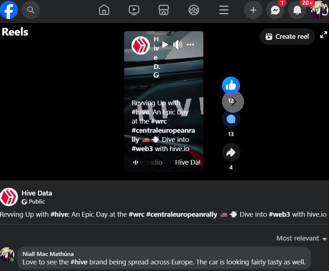Screen dimensions: 329x271
Task: Click the public globe icon on reel
Action: (x=156, y=75)
